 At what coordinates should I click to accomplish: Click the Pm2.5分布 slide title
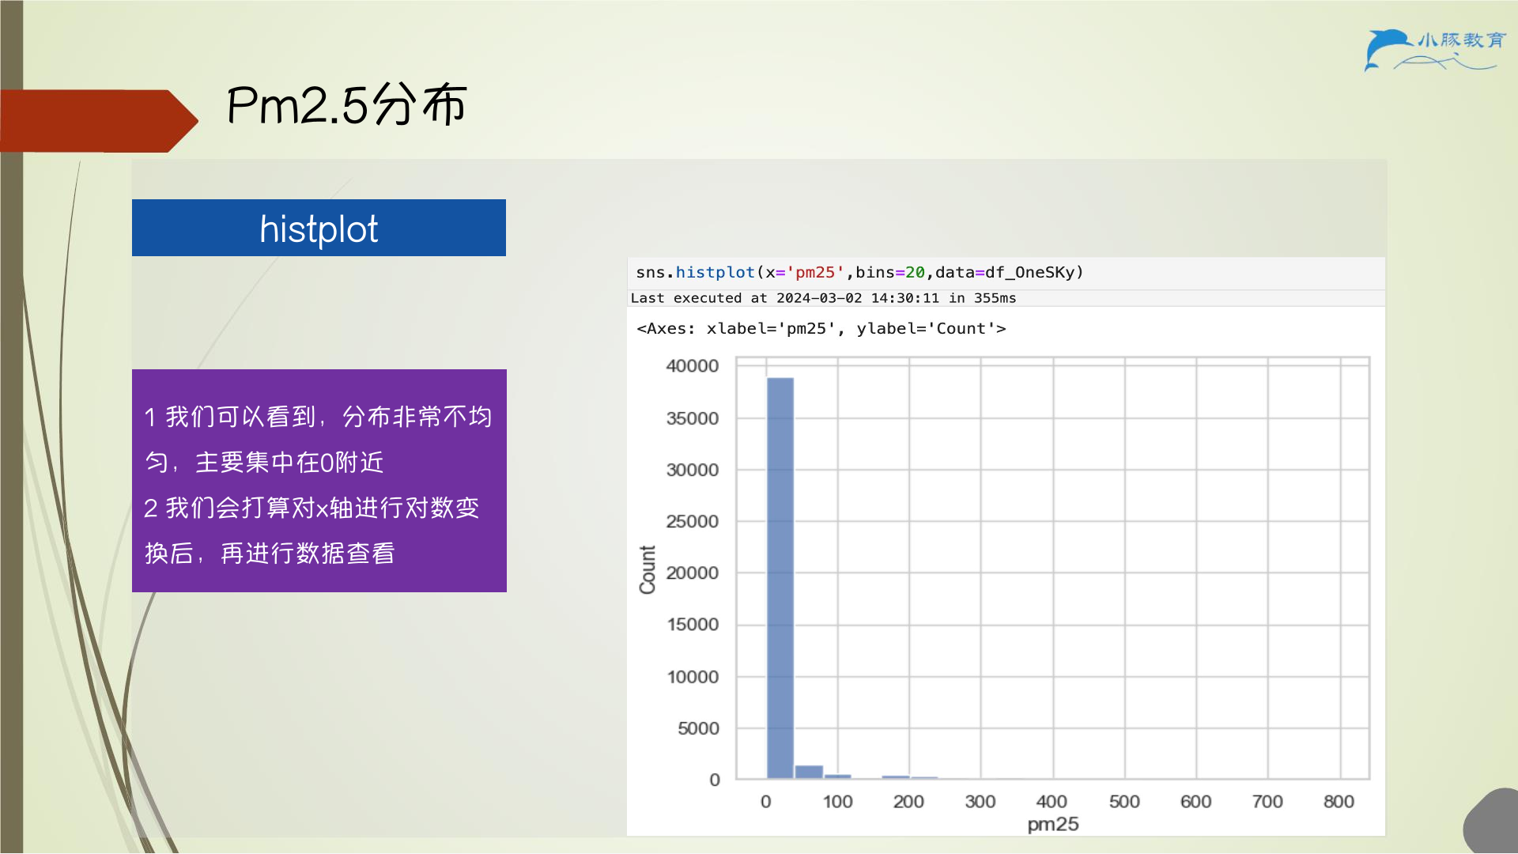tap(347, 104)
